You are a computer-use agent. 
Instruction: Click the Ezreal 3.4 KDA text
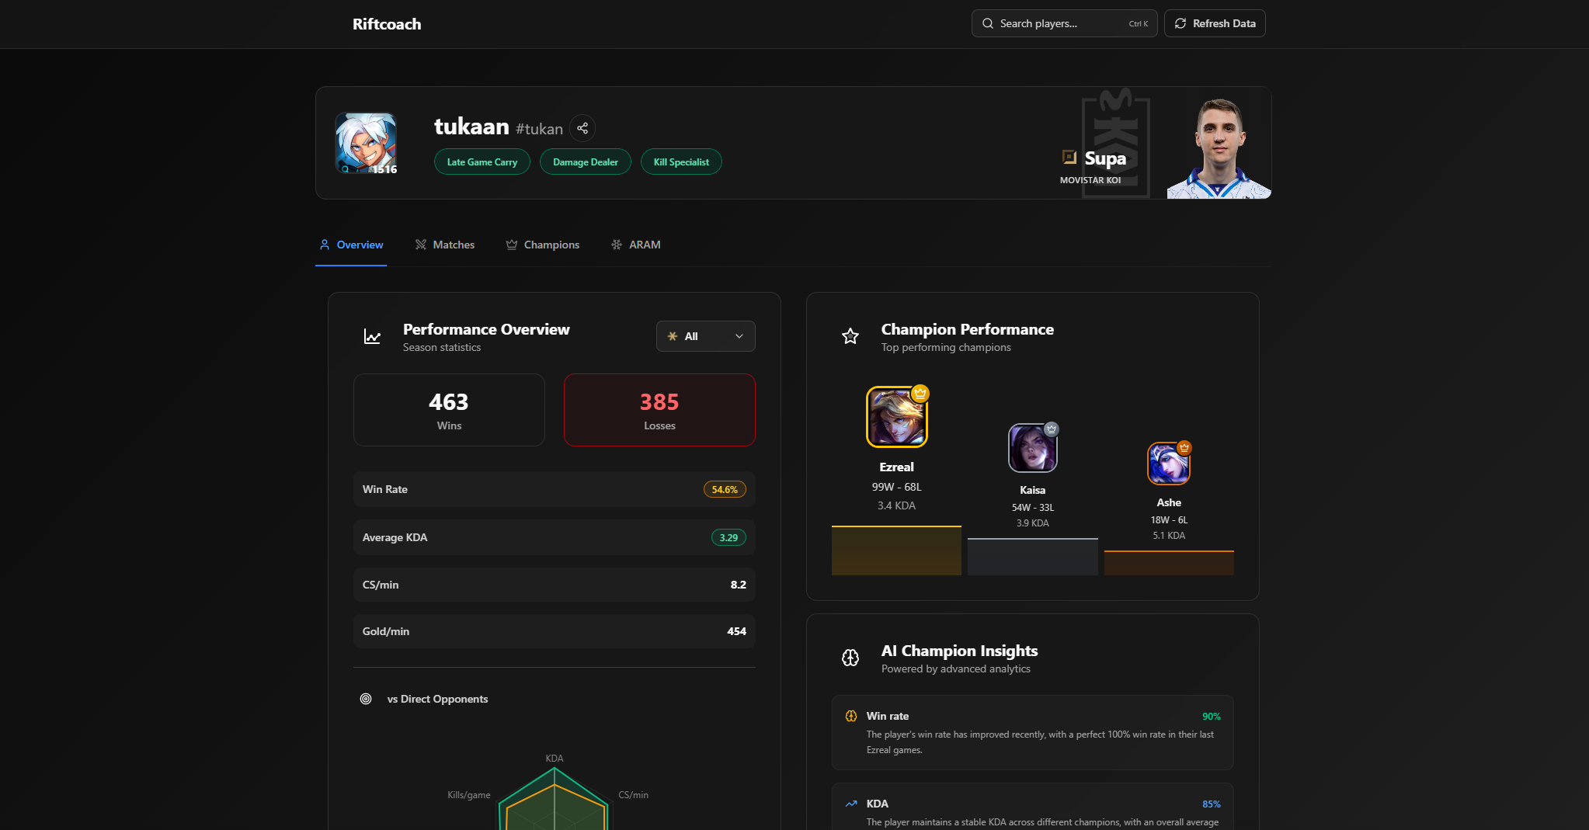(896, 505)
